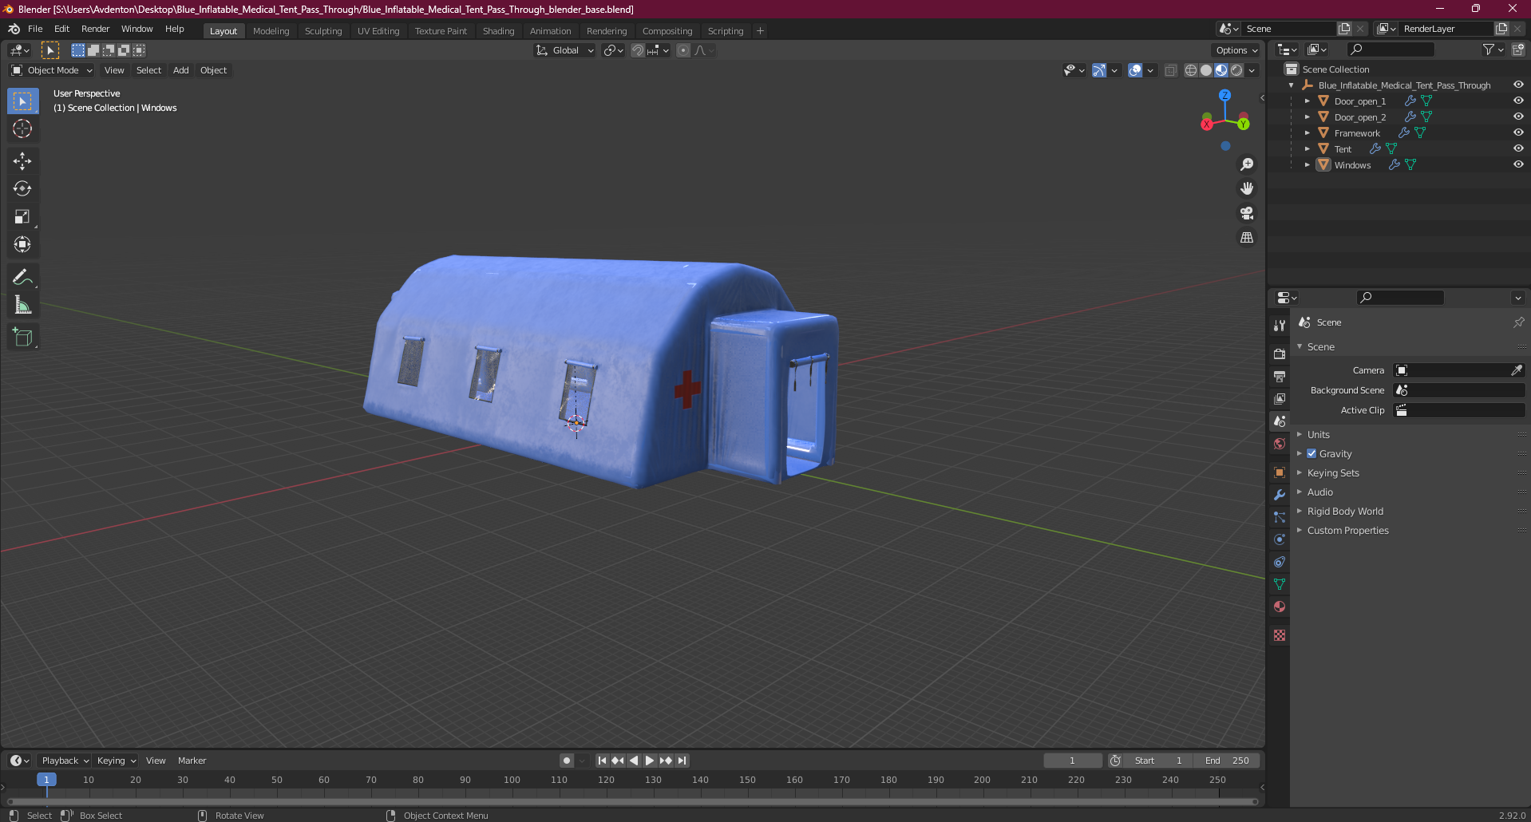Open the File menu
1531x822 pixels.
point(35,29)
